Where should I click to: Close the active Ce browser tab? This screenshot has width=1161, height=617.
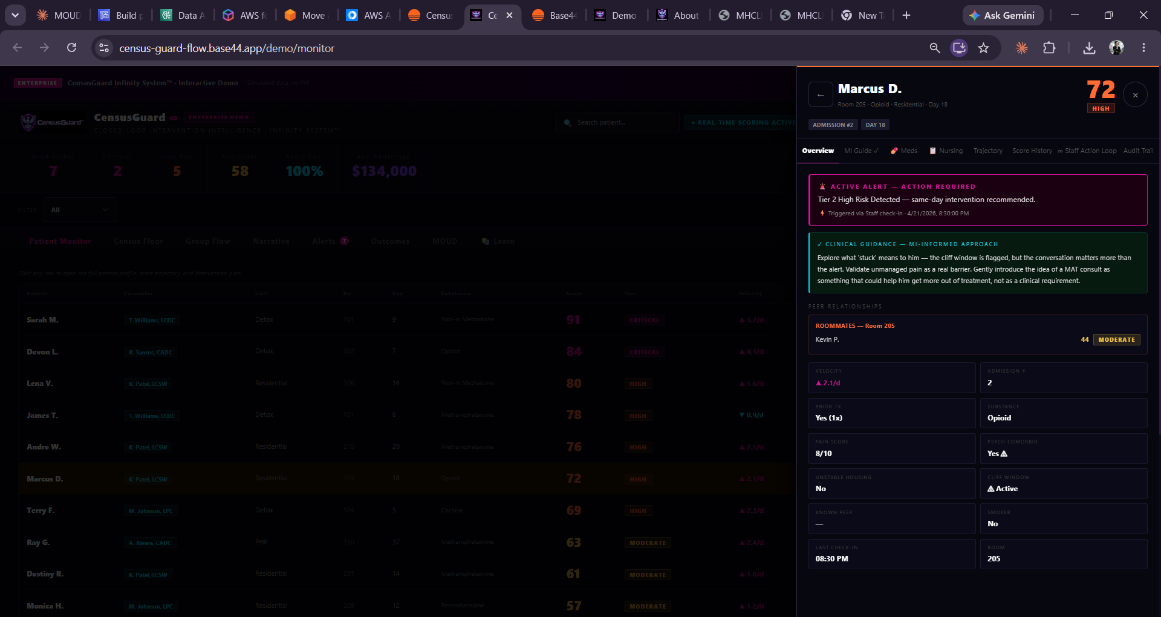pyautogui.click(x=510, y=15)
